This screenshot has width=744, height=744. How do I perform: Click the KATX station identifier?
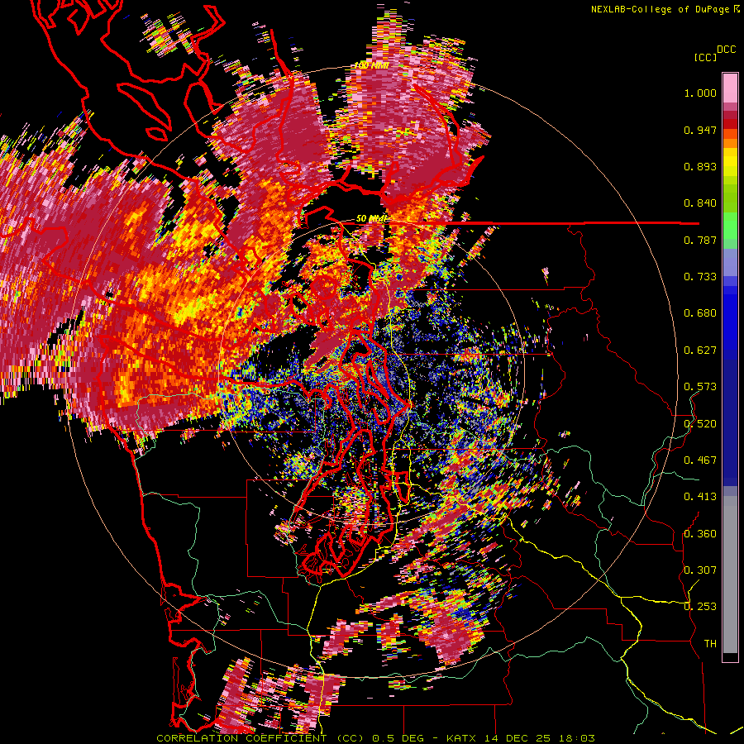460,738
